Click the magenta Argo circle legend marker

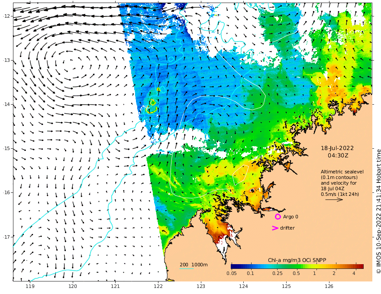(x=278, y=217)
